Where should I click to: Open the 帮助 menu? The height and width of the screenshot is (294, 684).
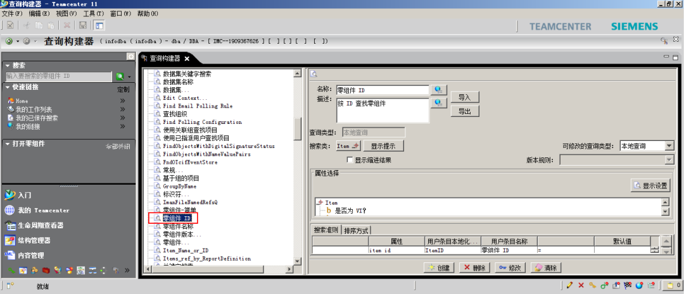(148, 13)
